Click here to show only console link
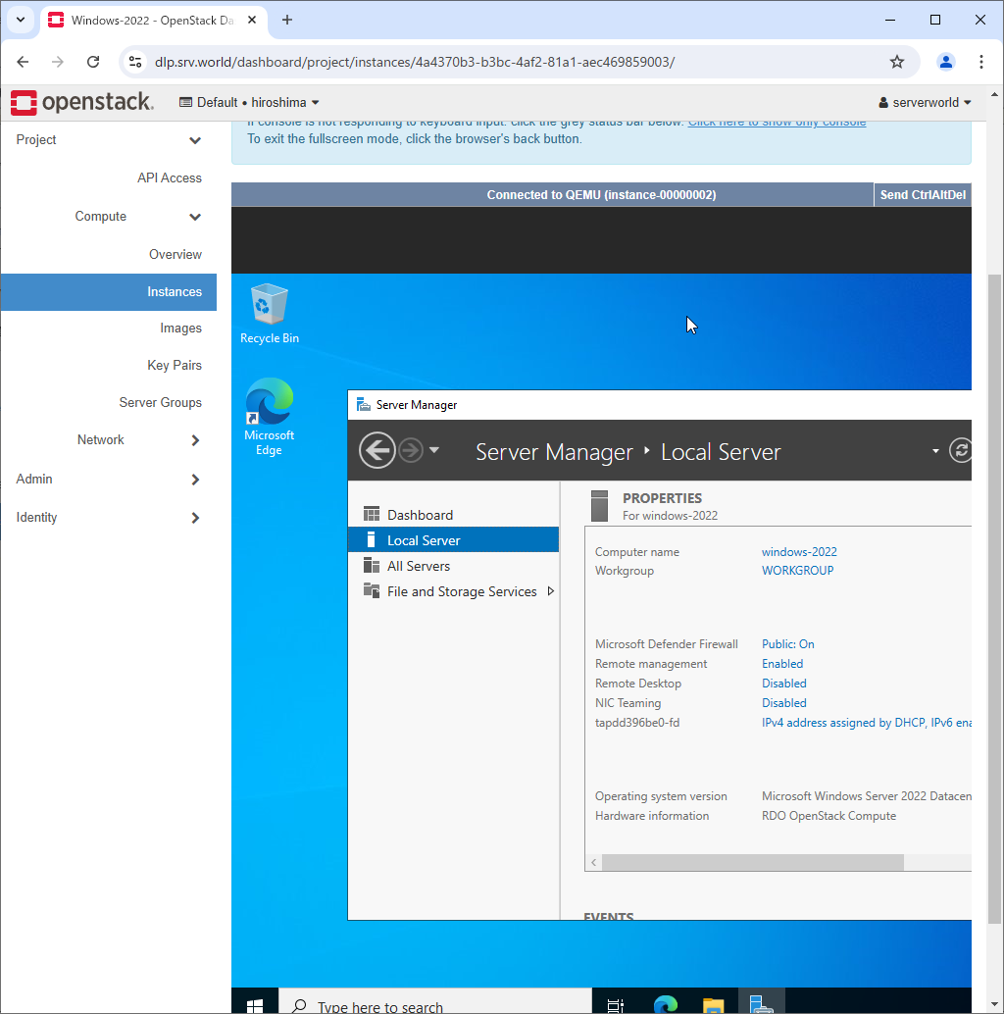Screen dimensions: 1004x1014 click(777, 123)
